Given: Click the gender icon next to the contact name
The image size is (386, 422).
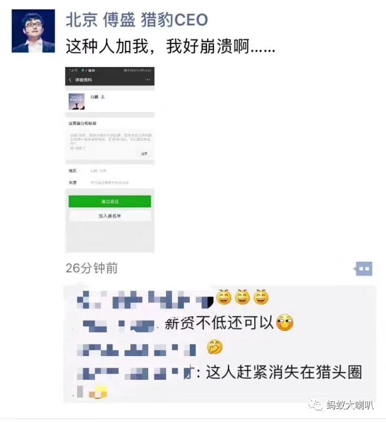Looking at the screenshot, I should 103,97.
